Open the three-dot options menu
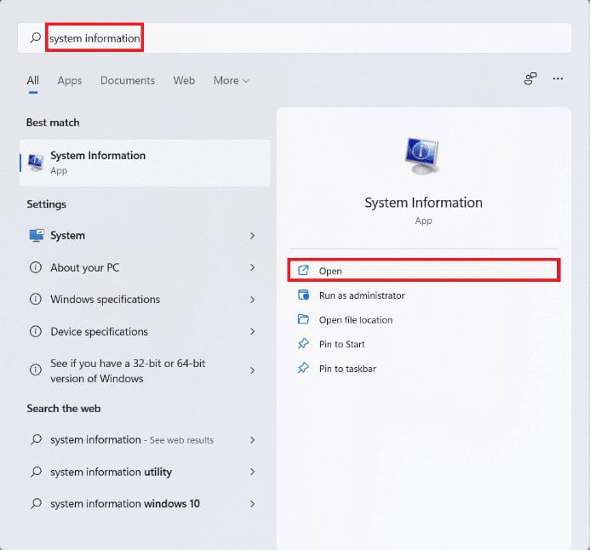590x550 pixels. click(x=558, y=78)
